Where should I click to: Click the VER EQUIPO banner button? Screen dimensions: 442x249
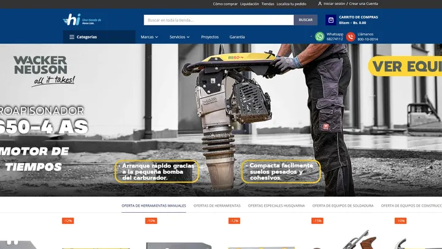pos(405,66)
